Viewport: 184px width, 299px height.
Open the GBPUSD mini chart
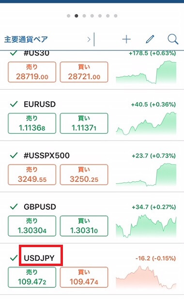[x=146, y=226]
